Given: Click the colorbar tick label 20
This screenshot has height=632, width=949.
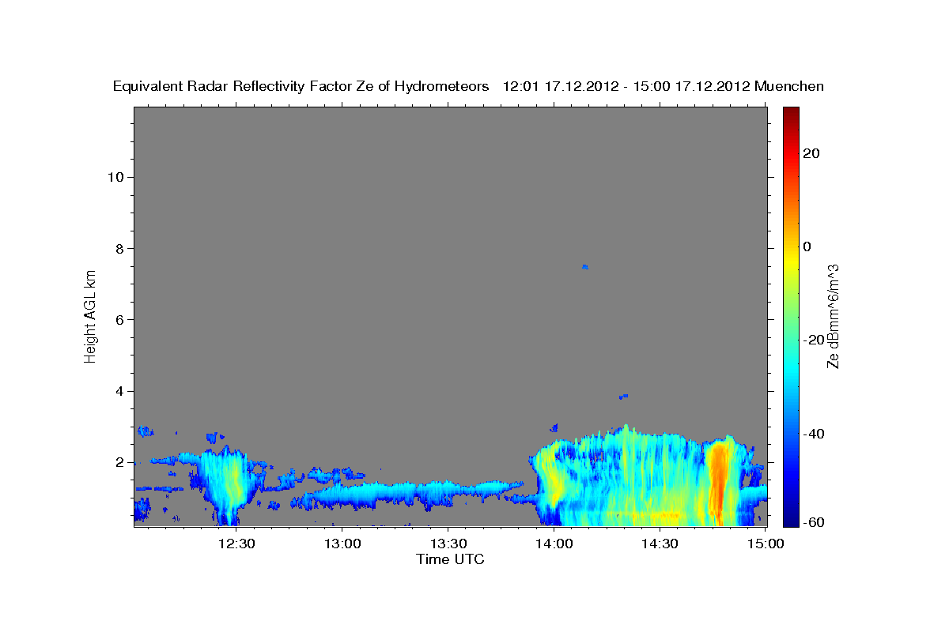Looking at the screenshot, I should [x=811, y=153].
